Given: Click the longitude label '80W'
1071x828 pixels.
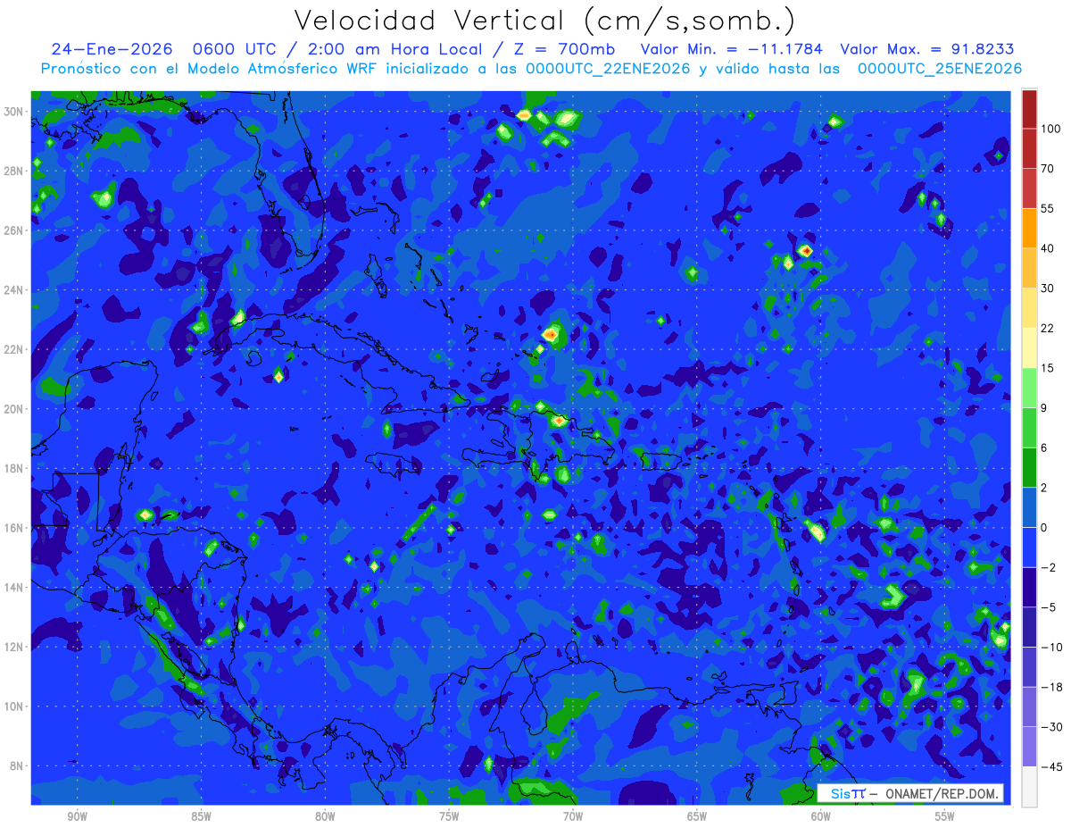Looking at the screenshot, I should click(x=325, y=817).
